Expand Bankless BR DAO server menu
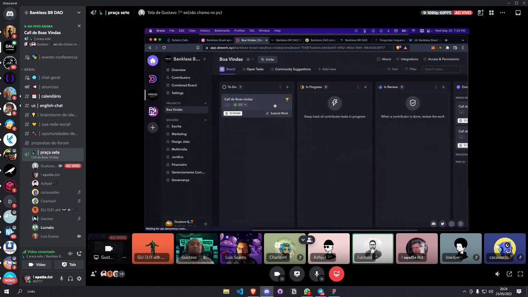 (52, 13)
